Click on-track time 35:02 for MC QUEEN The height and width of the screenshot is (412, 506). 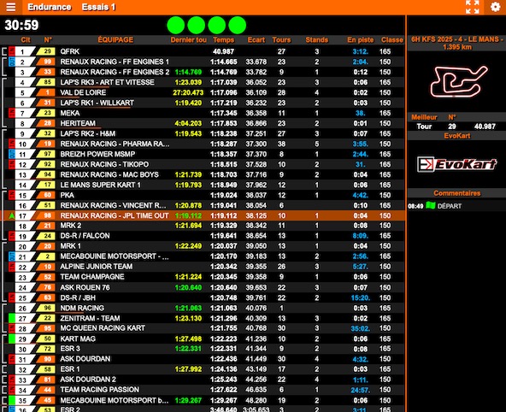[x=360, y=328]
